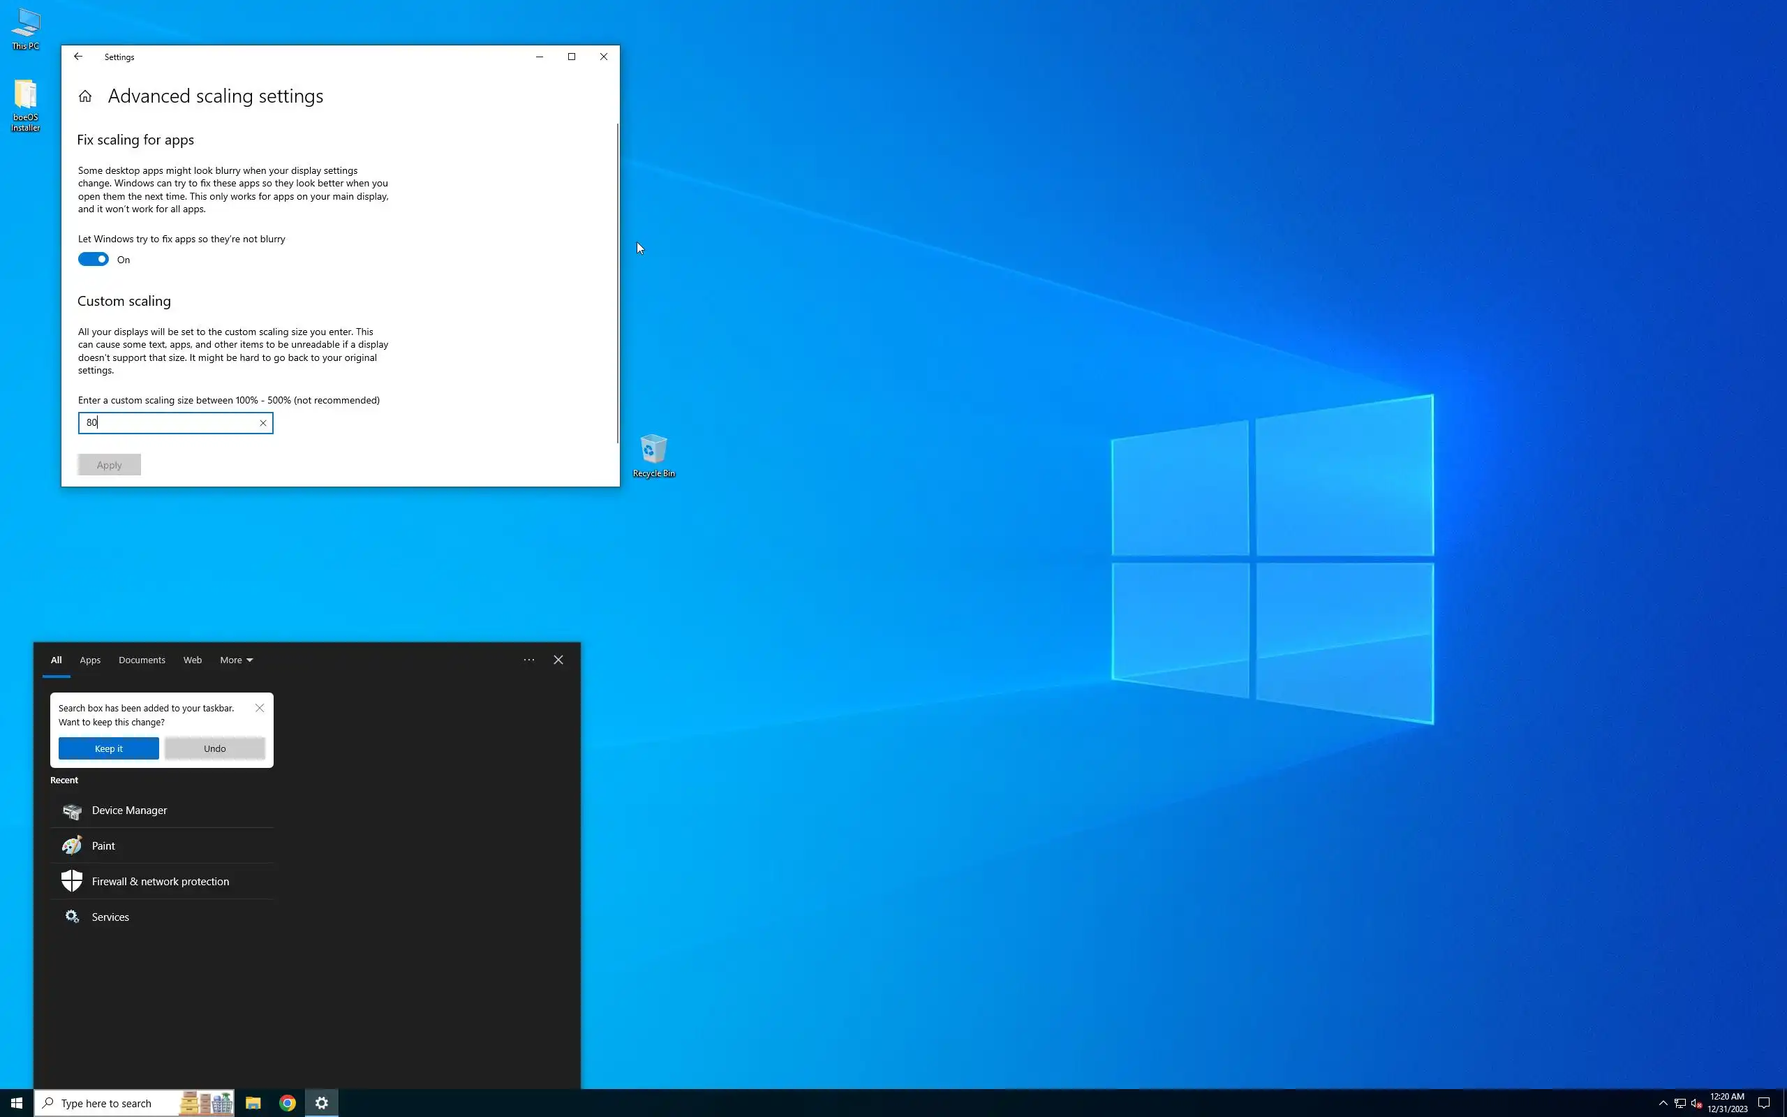Show hidden system tray icons

coord(1663,1103)
